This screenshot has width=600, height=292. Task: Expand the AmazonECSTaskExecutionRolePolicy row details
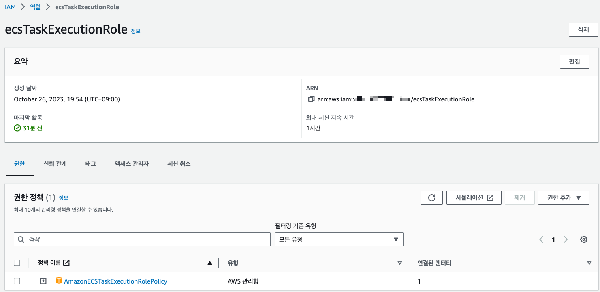43,281
